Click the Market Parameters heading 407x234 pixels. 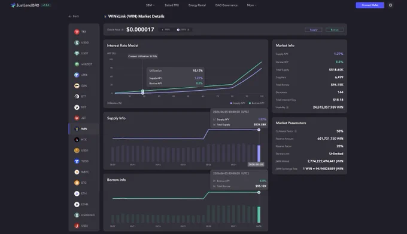tap(291, 123)
